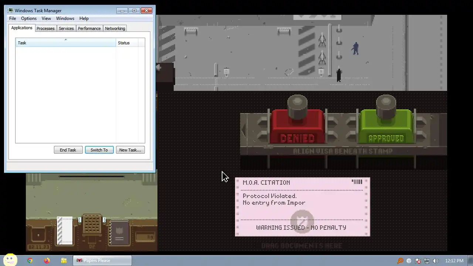The width and height of the screenshot is (473, 266).
Task: Click the 'No entry from Impor' citation line
Action: 274,203
